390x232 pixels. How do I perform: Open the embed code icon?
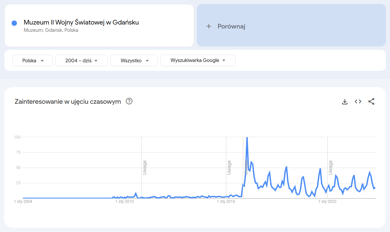[x=358, y=101]
